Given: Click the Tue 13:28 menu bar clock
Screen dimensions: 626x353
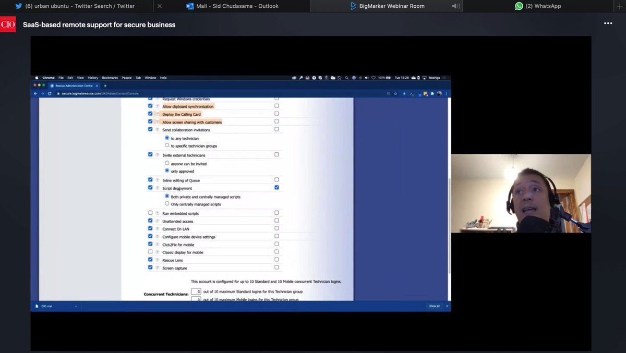Looking at the screenshot, I should point(402,78).
